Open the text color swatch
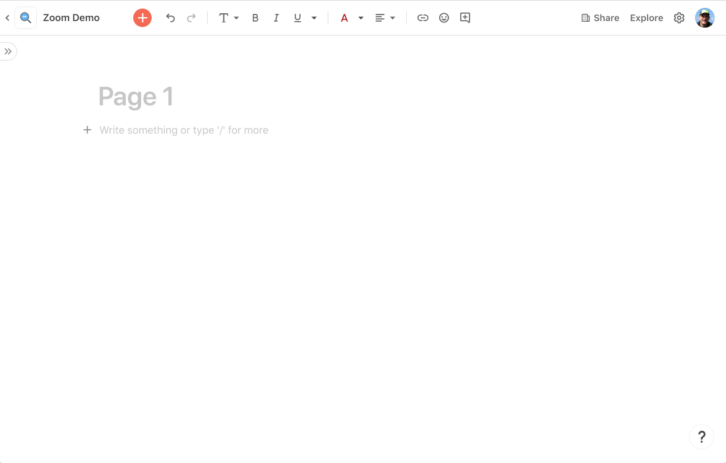Viewport: 726px width, 463px height. click(345, 18)
